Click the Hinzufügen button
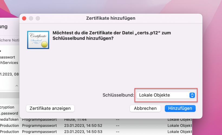This screenshot has height=135, width=222. click(180, 108)
